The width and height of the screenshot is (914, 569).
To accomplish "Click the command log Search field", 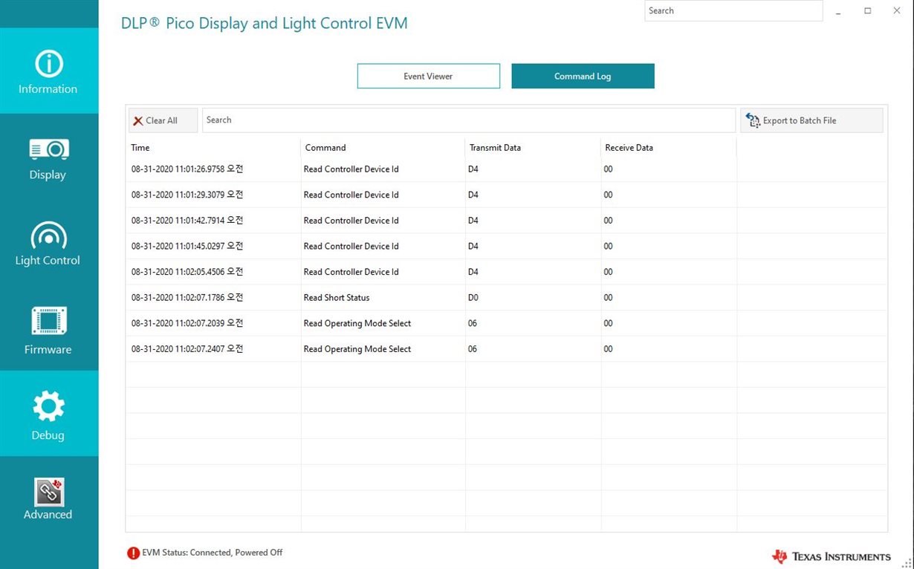I will coord(469,120).
